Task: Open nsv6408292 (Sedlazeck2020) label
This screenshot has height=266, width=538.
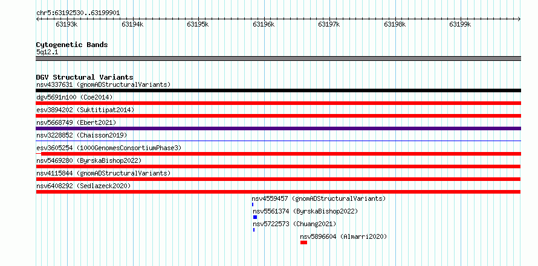Action: click(83, 186)
